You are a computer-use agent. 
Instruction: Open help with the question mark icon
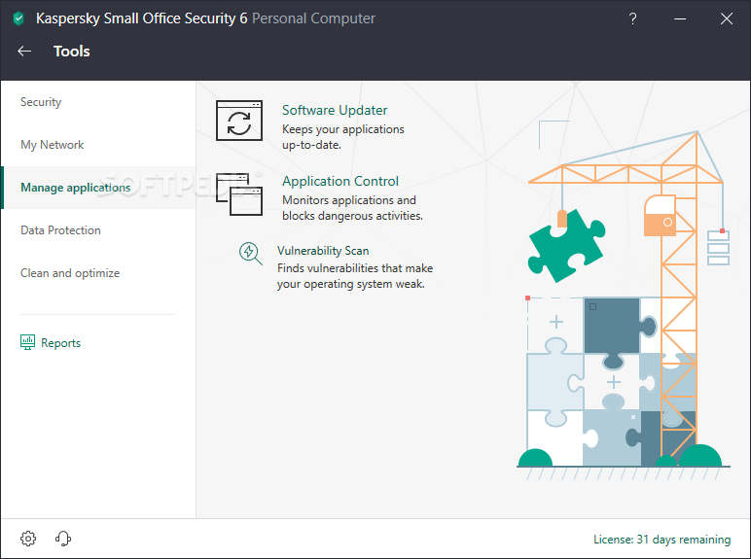[632, 18]
